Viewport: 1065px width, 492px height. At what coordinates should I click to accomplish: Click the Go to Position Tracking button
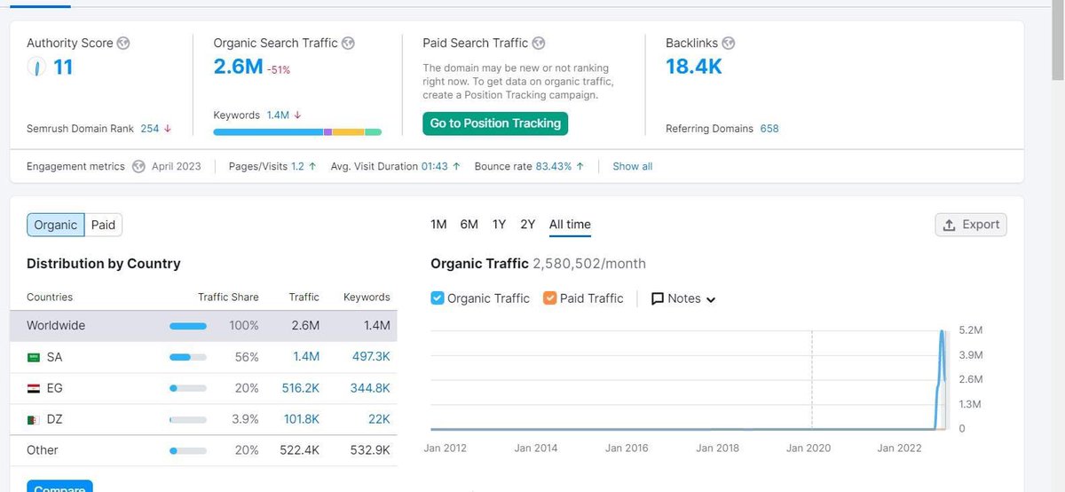click(495, 123)
